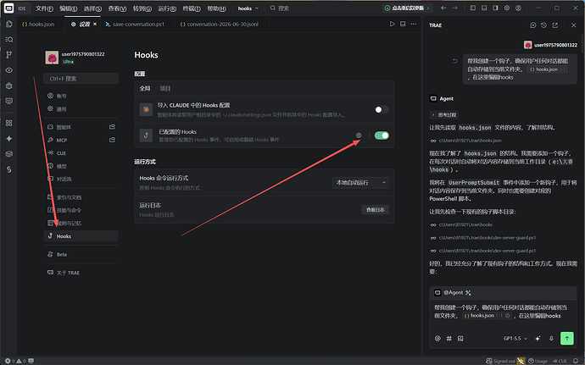Open the 通用 settings section

pyautogui.click(x=81, y=109)
